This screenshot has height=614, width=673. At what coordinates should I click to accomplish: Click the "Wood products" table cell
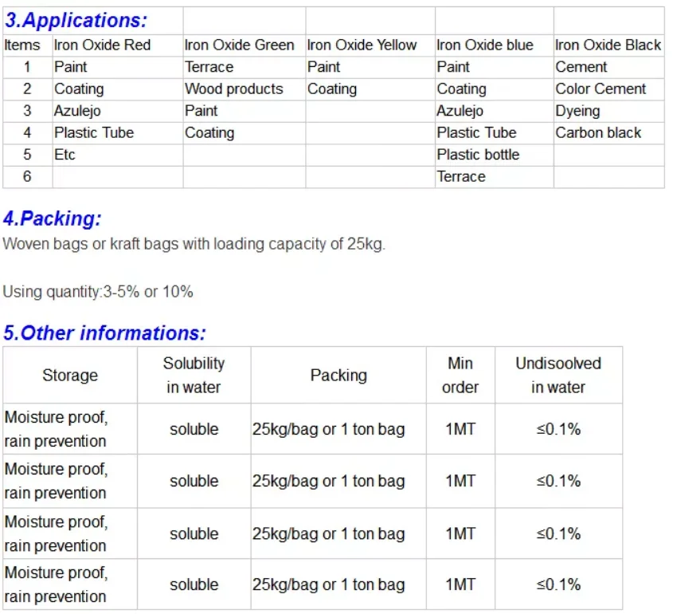(234, 89)
